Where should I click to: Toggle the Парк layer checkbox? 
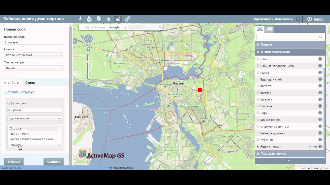(258, 113)
